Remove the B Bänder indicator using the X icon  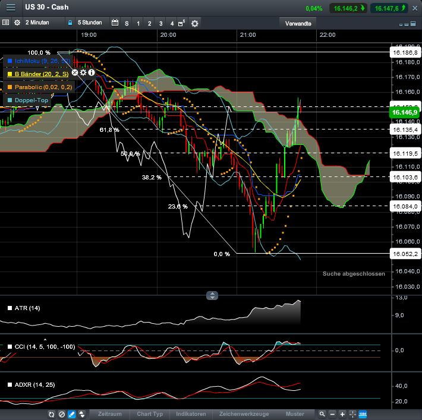pos(75,72)
